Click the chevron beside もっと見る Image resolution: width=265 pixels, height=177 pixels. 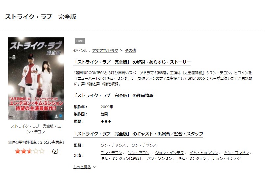point(94,167)
